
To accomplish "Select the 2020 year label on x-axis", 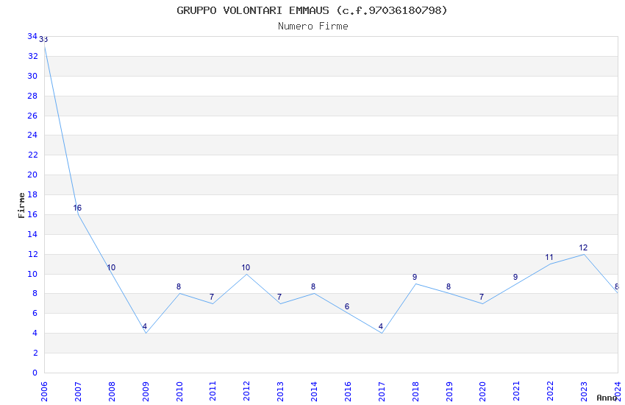I will coord(482,389).
